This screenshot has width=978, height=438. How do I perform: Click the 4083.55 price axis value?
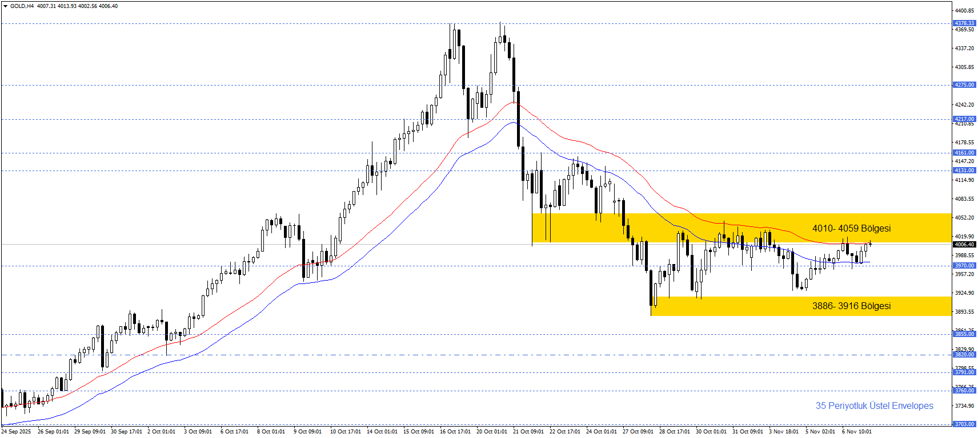pyautogui.click(x=964, y=199)
